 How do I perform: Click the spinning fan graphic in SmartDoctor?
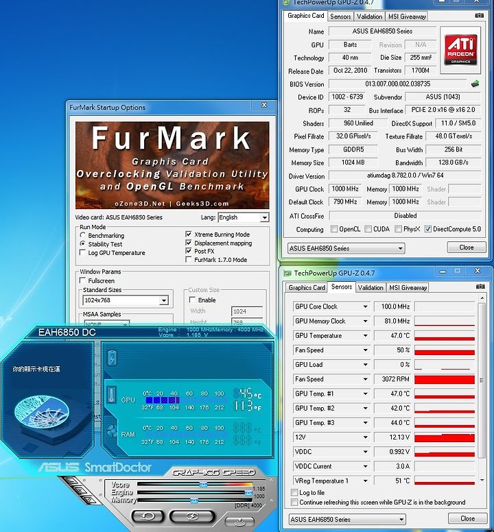[x=41, y=411]
